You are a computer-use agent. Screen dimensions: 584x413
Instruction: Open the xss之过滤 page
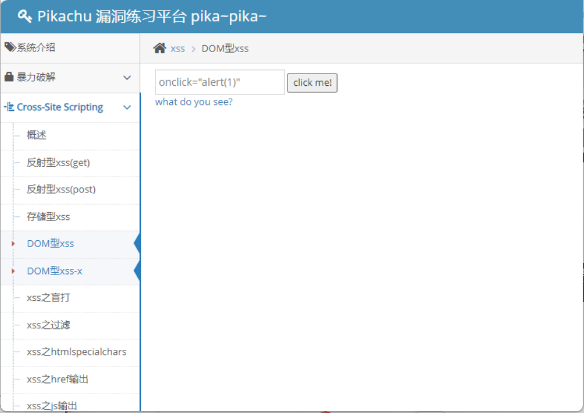pos(48,325)
